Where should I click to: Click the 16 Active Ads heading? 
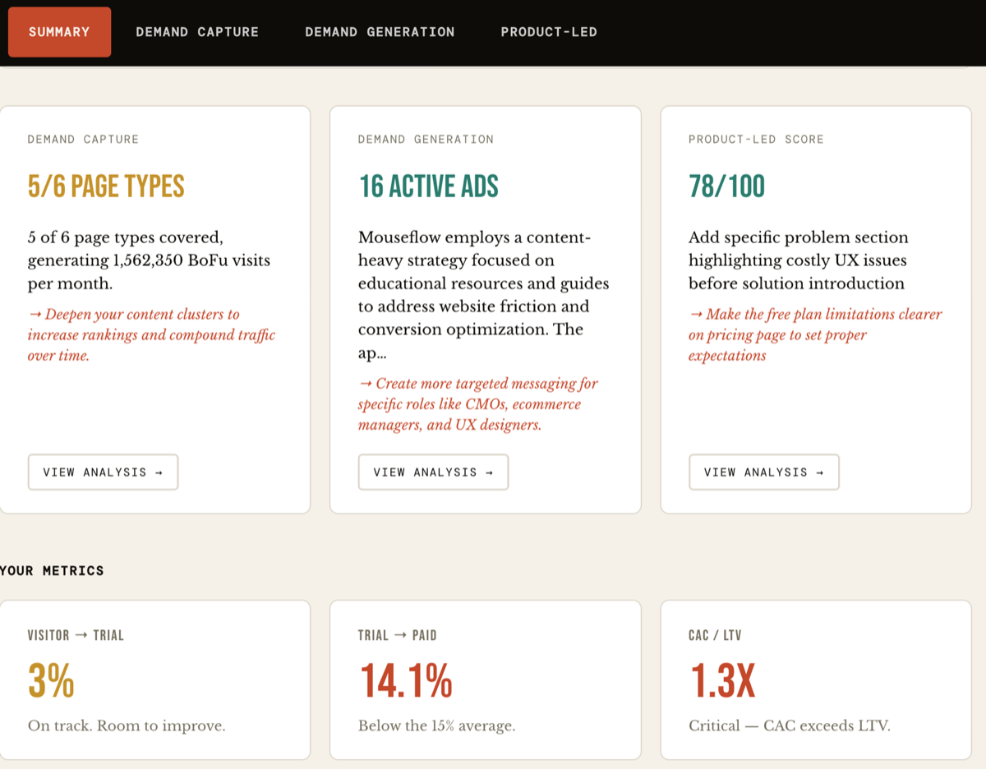coord(429,186)
